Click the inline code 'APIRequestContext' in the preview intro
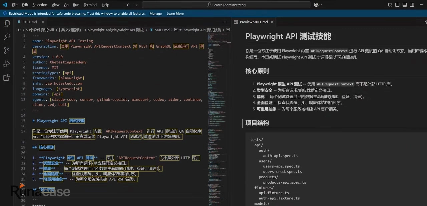 click(329, 51)
